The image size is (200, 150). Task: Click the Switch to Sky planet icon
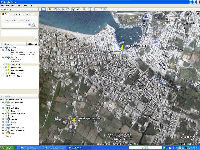coord(84,9)
